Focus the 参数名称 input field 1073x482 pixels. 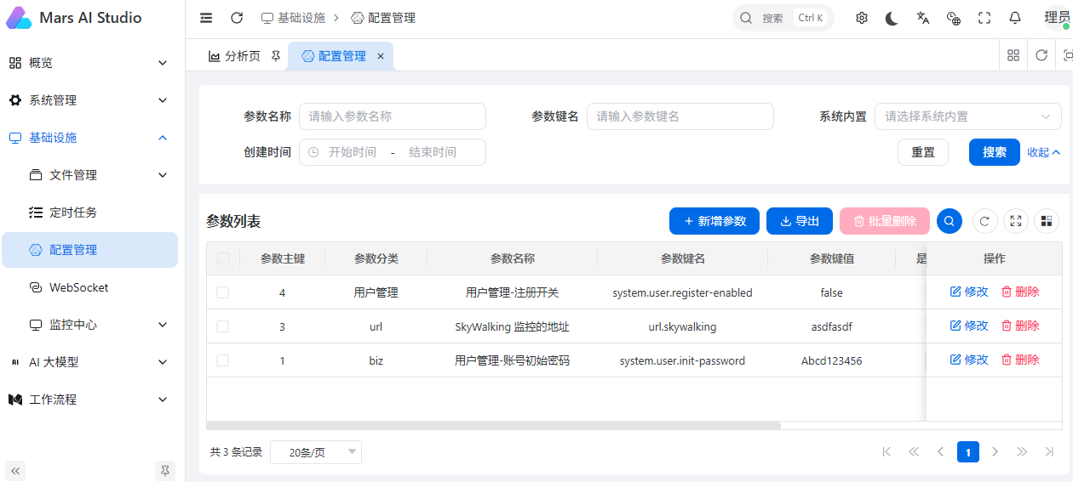click(393, 116)
